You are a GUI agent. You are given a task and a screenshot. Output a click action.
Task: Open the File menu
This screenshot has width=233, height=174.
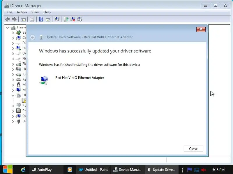click(9, 12)
